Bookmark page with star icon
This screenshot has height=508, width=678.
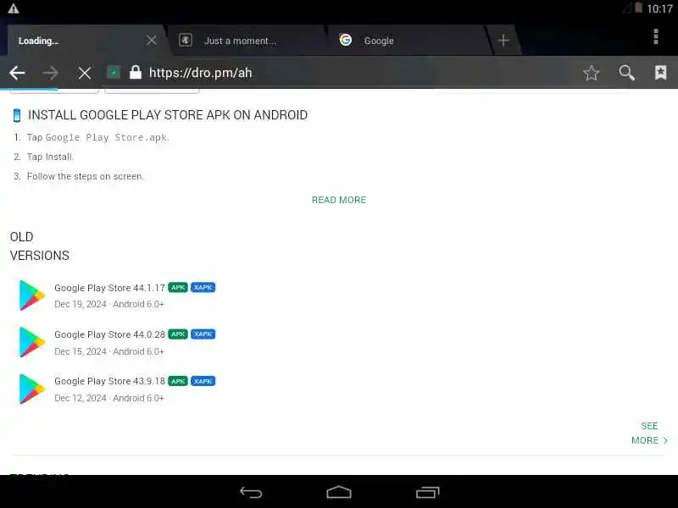591,73
